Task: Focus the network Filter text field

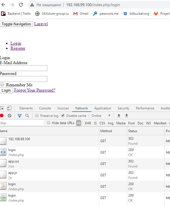Action: click(22, 123)
